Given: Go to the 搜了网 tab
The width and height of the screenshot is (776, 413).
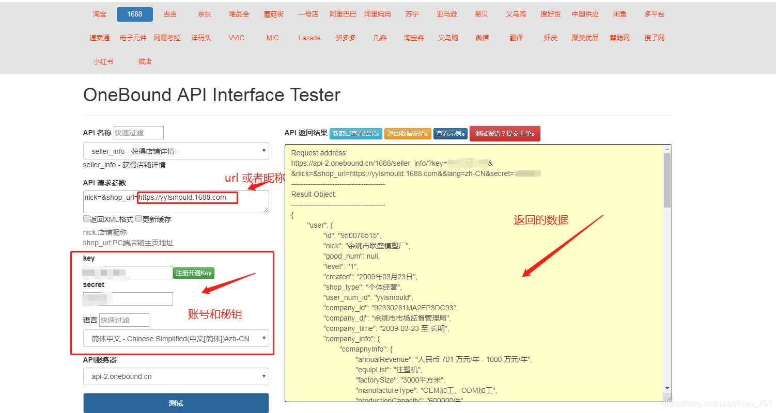Looking at the screenshot, I should [x=655, y=38].
